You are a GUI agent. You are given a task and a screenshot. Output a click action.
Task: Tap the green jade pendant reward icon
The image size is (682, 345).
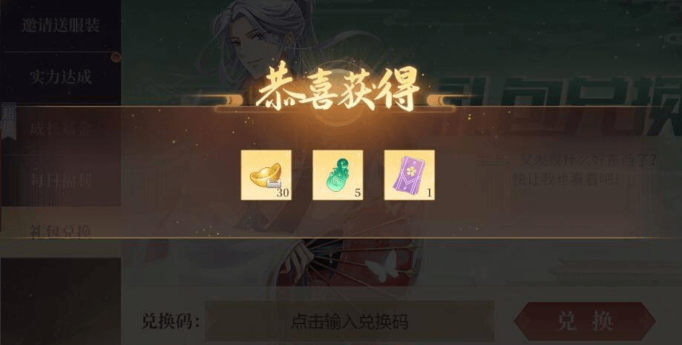(338, 175)
